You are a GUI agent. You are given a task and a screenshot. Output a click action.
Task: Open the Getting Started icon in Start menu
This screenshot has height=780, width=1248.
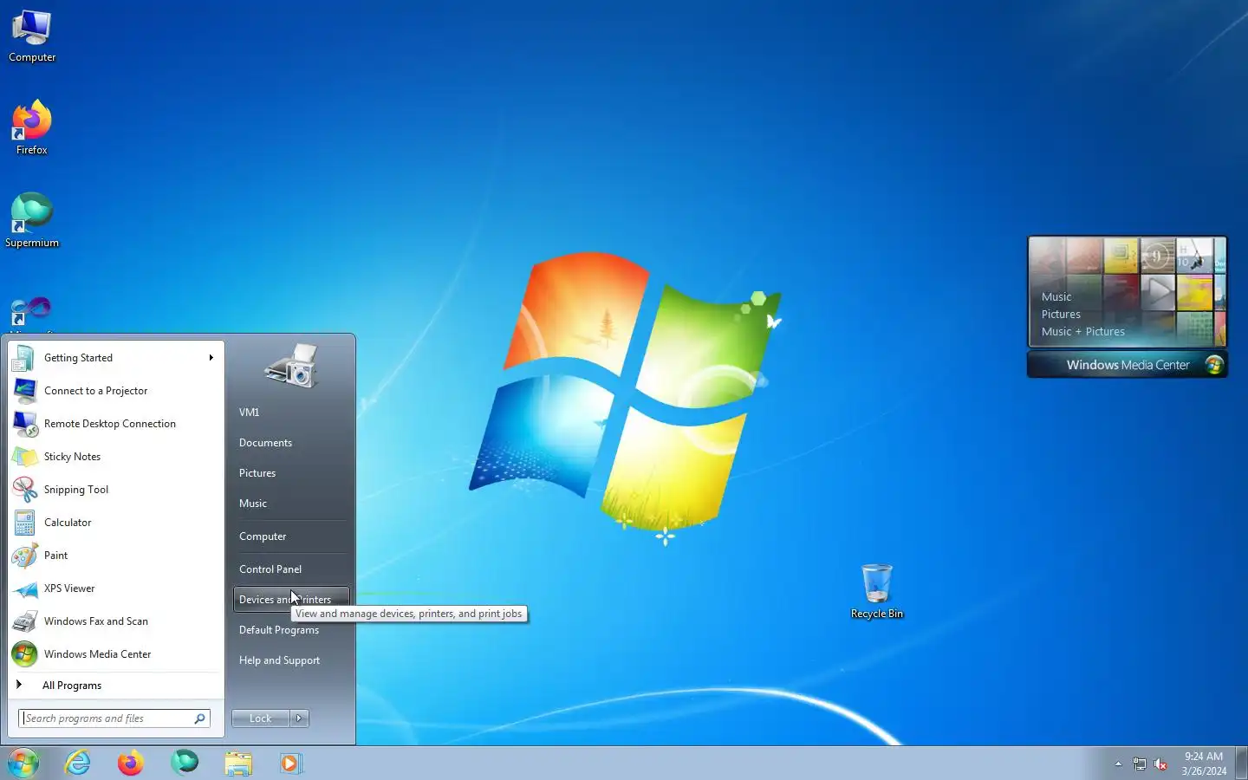tap(24, 358)
